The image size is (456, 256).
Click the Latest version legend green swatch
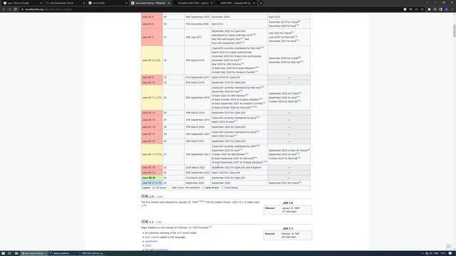pos(202,188)
